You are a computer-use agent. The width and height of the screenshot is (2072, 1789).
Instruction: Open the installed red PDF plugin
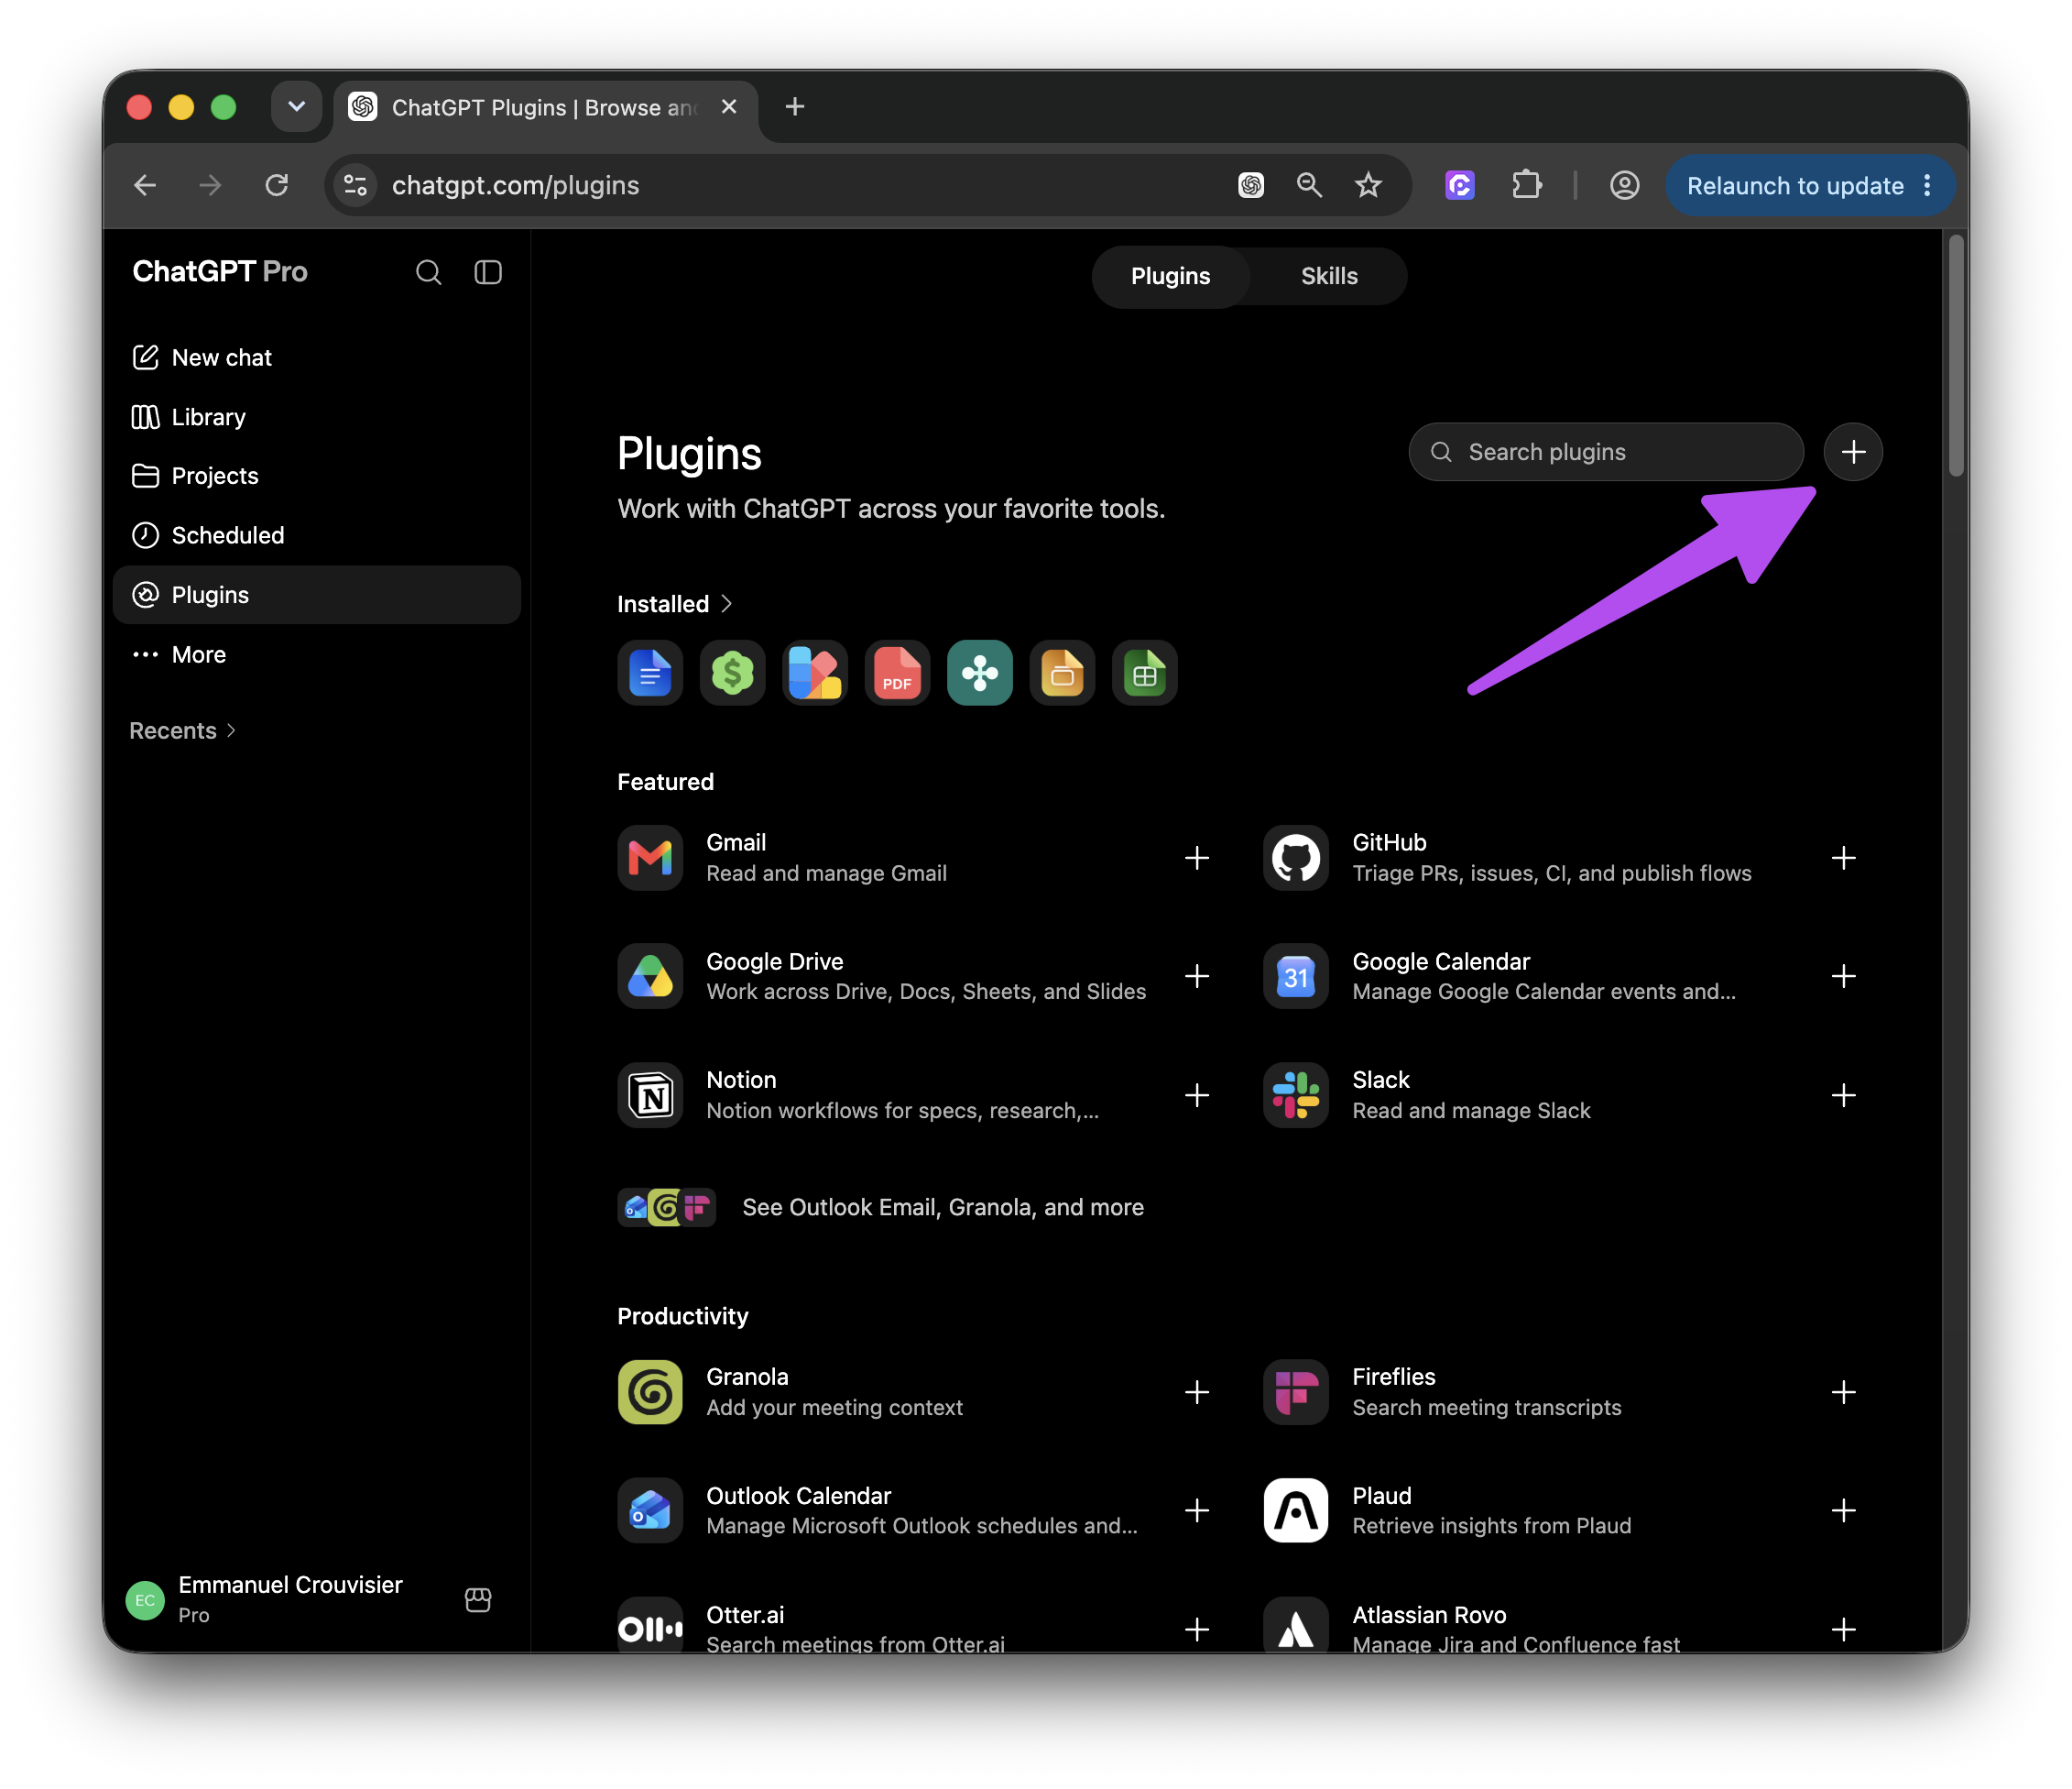tap(897, 673)
